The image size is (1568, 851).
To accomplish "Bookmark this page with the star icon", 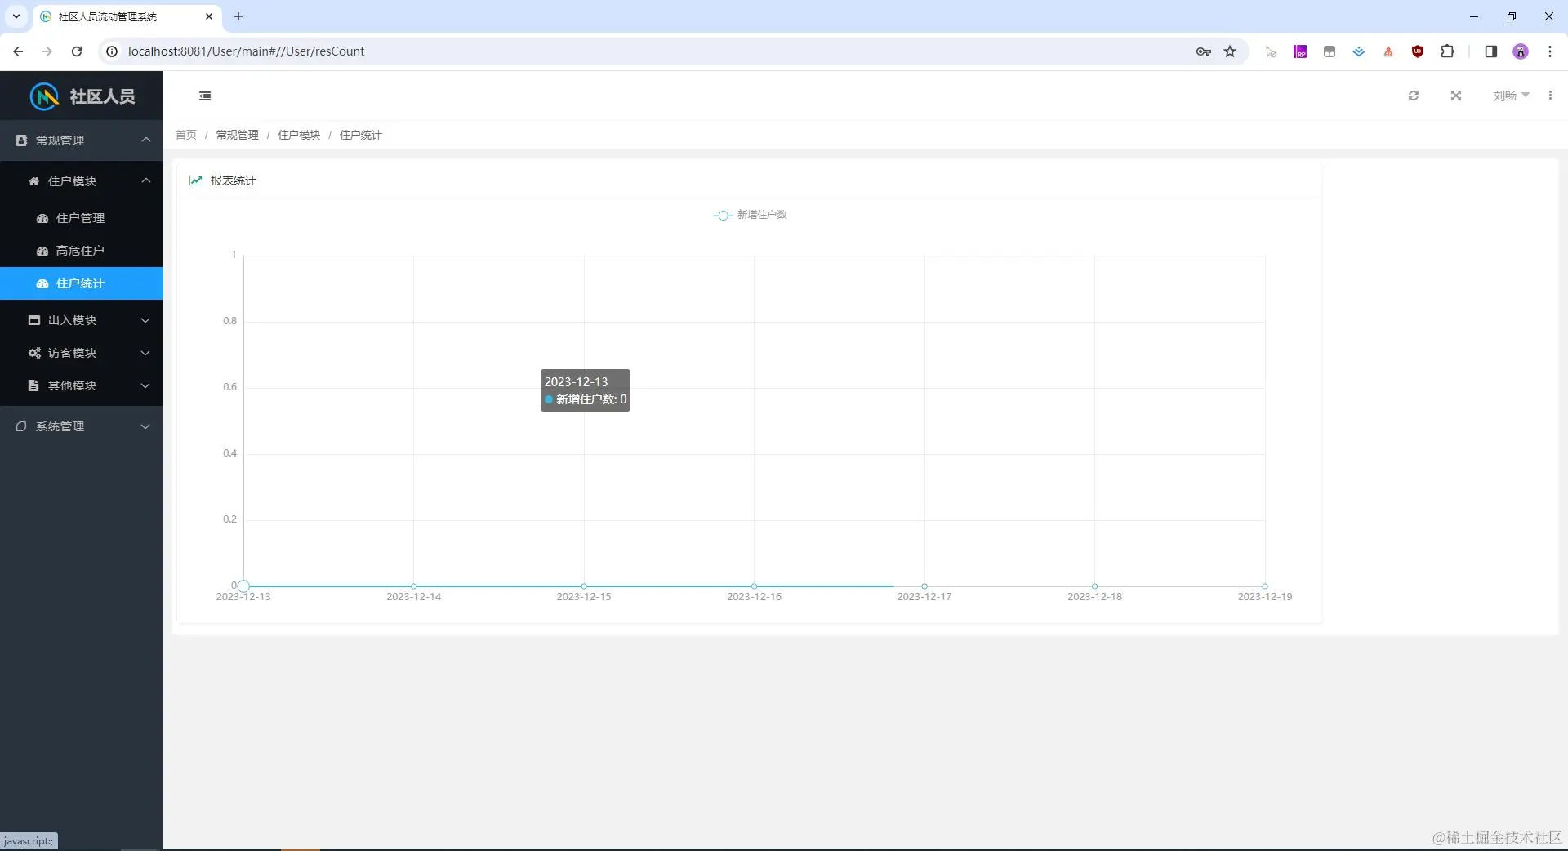I will click(1230, 51).
